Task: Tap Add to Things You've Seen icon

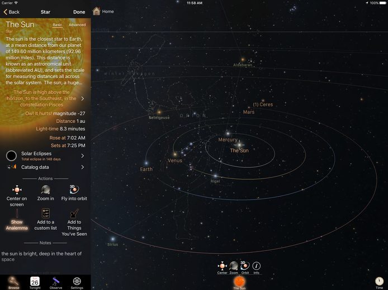Action: tap(74, 214)
